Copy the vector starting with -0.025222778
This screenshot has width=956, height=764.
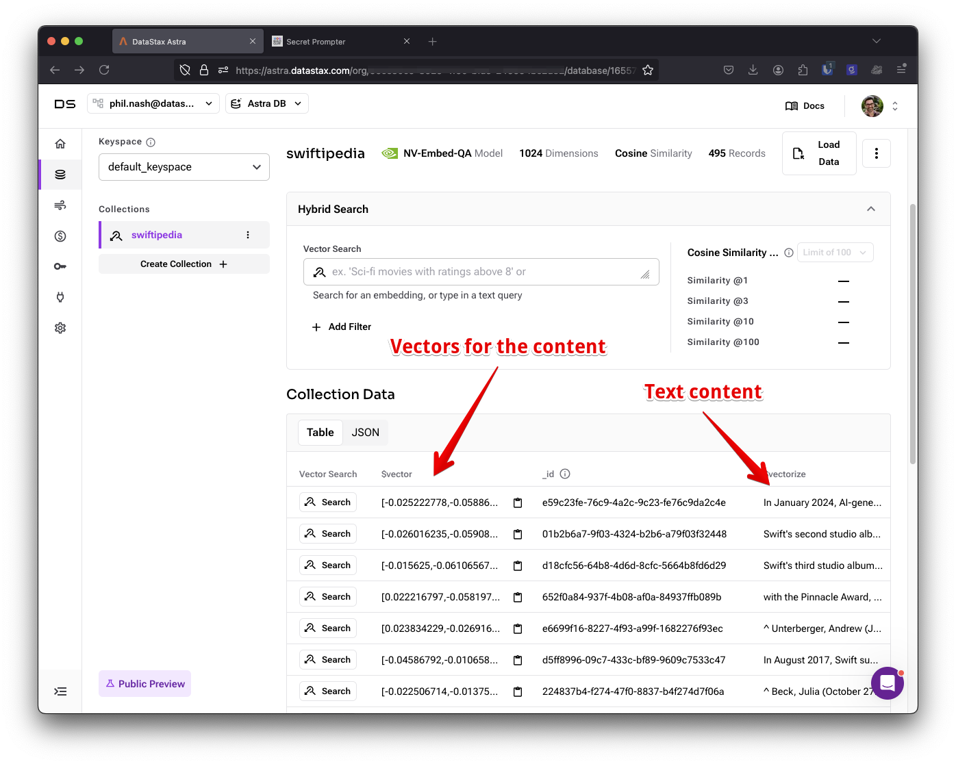pos(518,502)
